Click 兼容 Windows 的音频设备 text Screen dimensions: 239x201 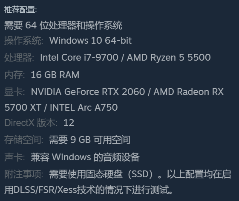85,157
